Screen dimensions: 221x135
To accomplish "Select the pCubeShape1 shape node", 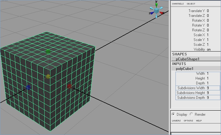I will click(188, 59).
